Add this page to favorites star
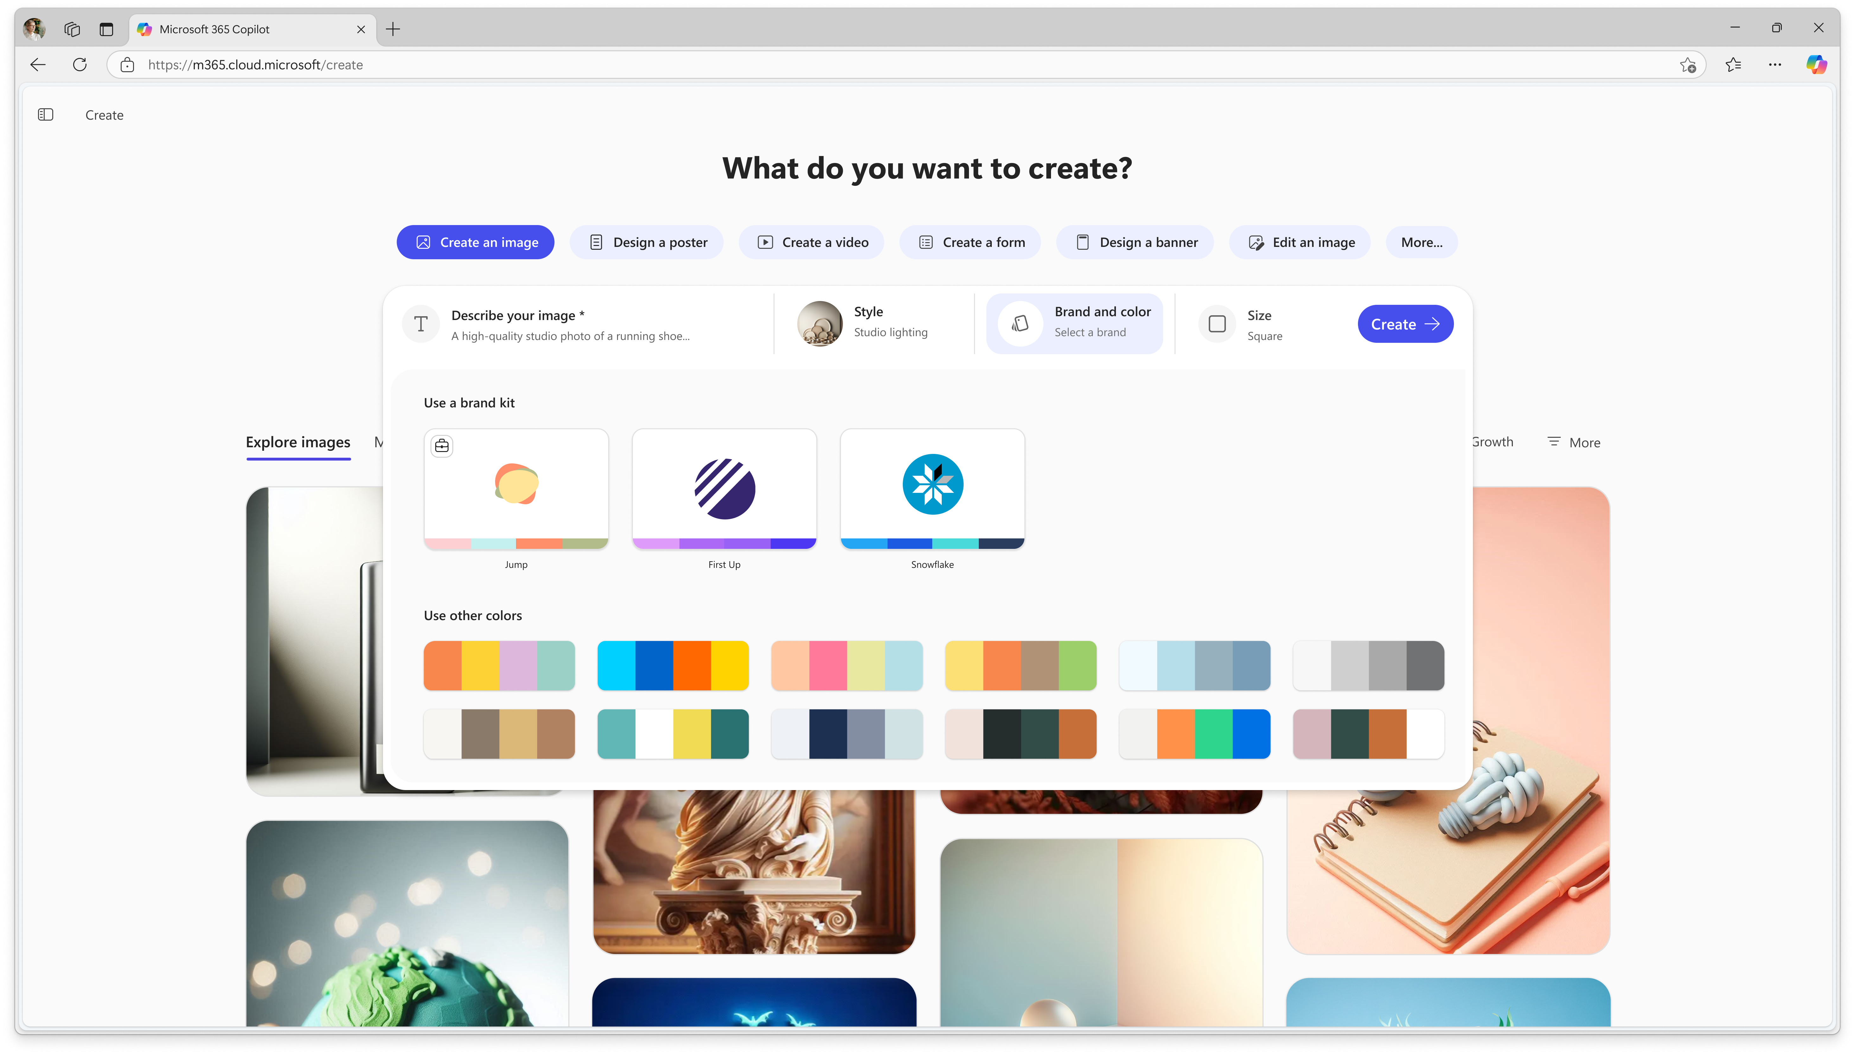Viewport: 1854px width, 1055px height. point(1687,65)
